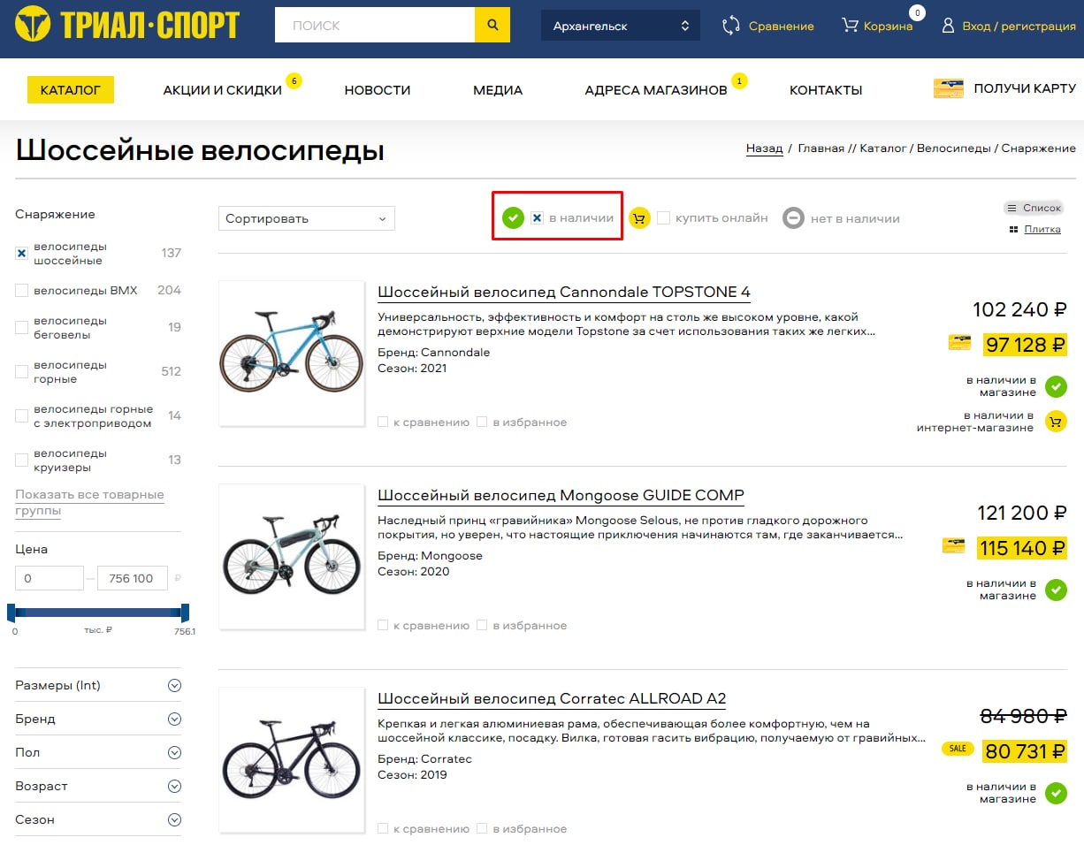Open the Корзина shopping cart icon

850,26
